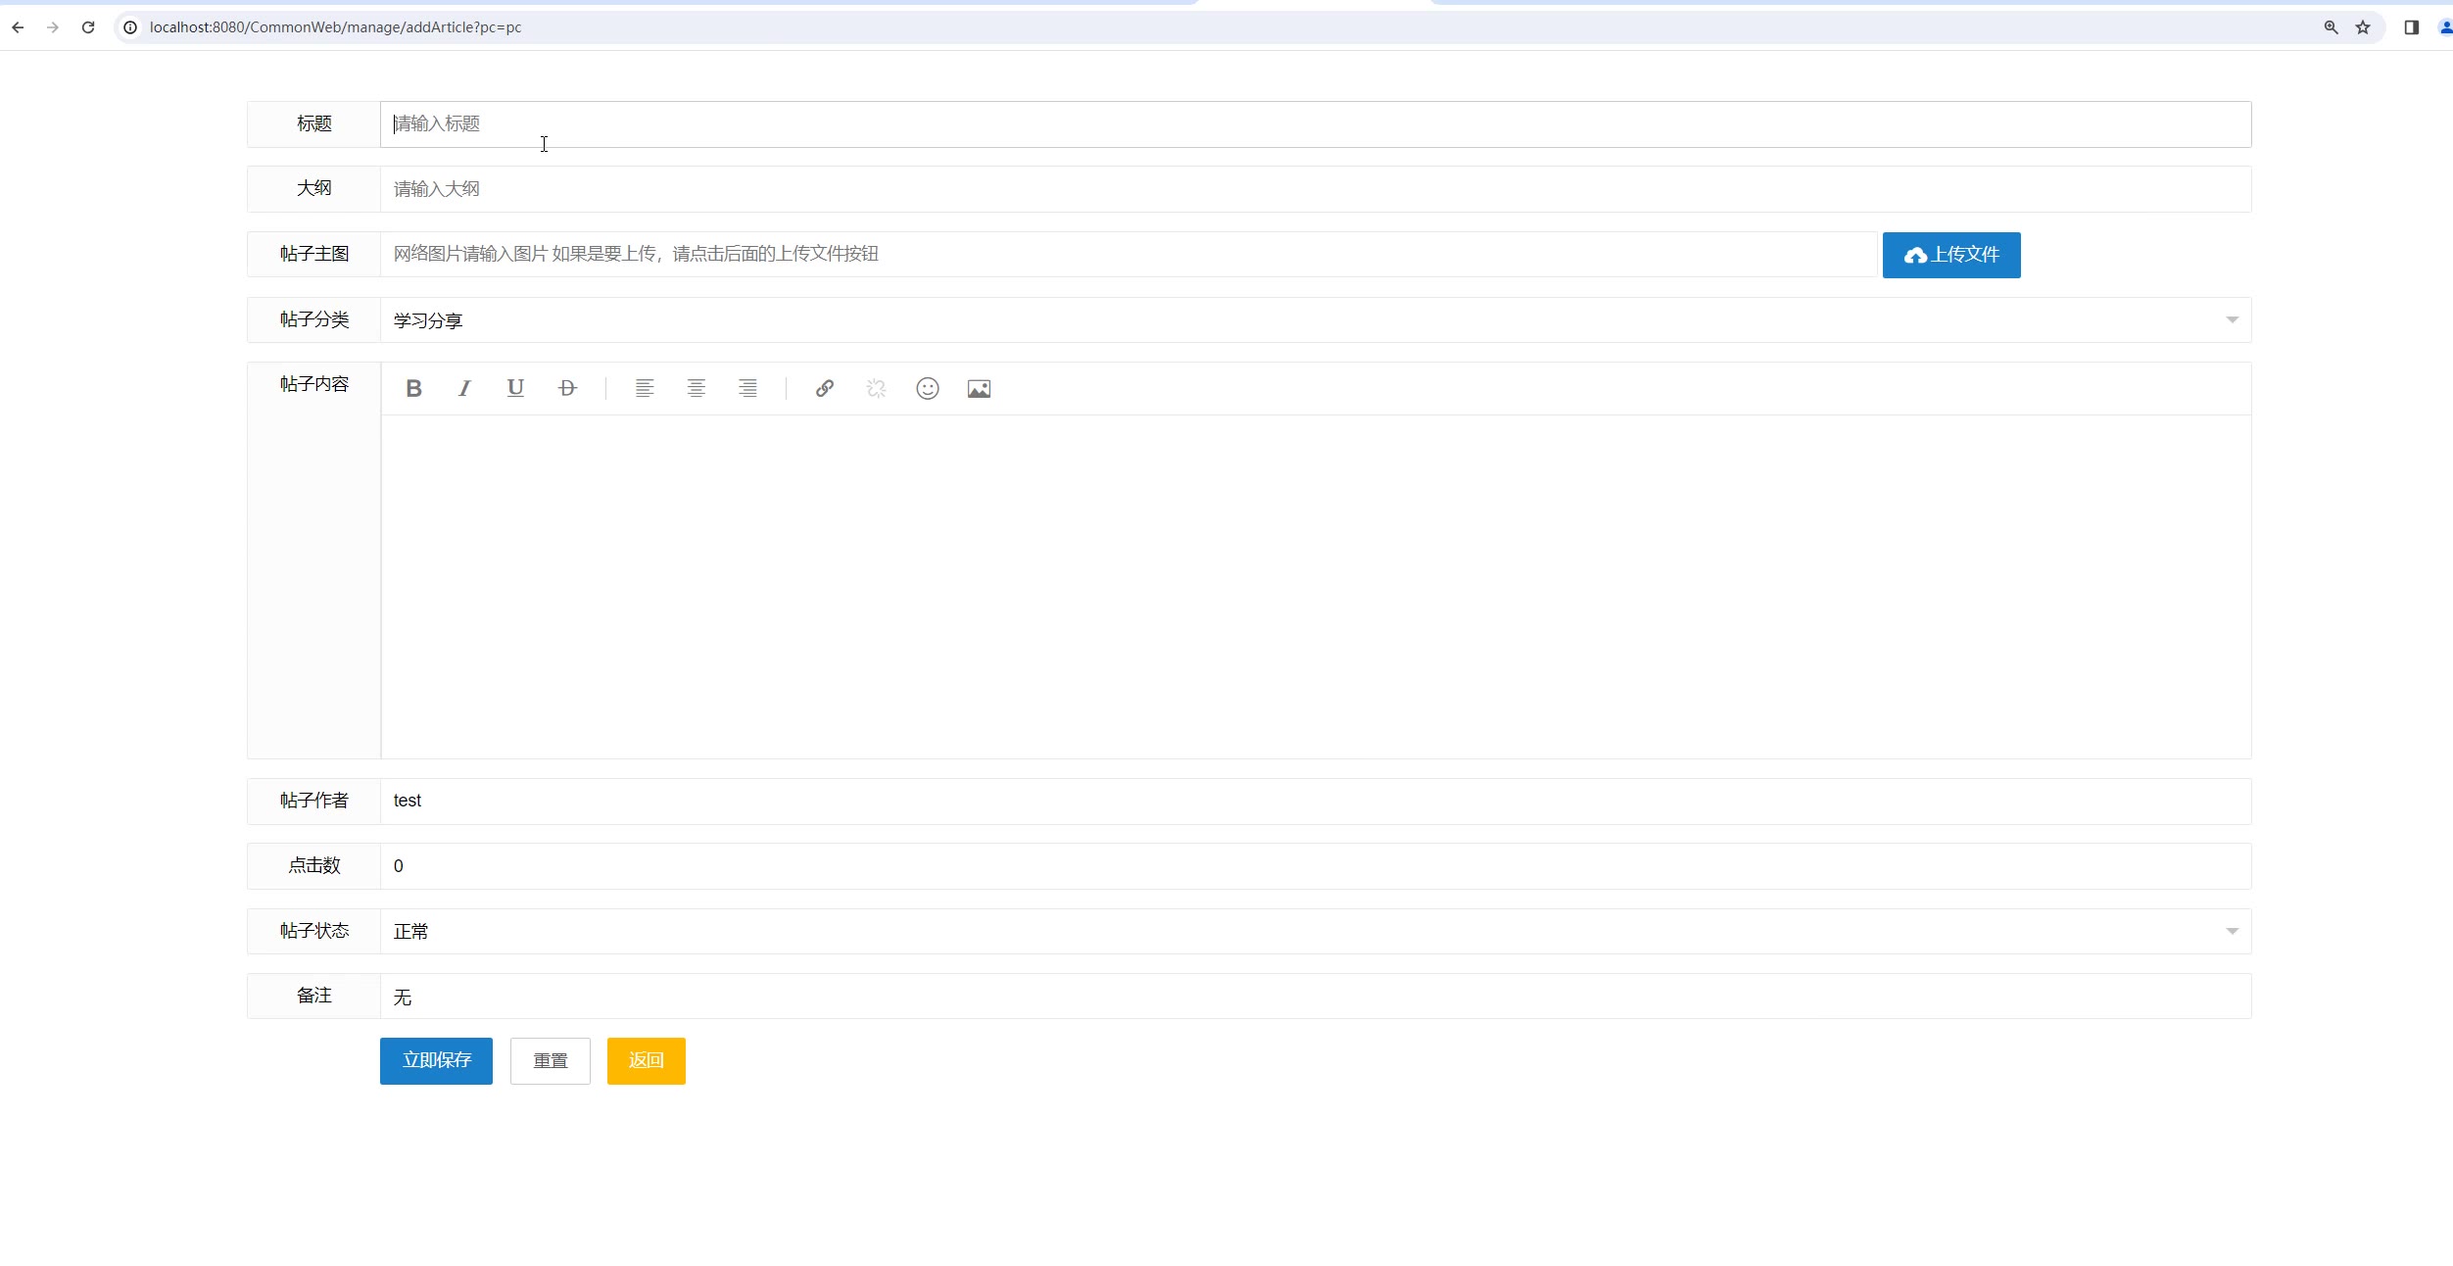Apply italic style in post editor

tap(464, 389)
